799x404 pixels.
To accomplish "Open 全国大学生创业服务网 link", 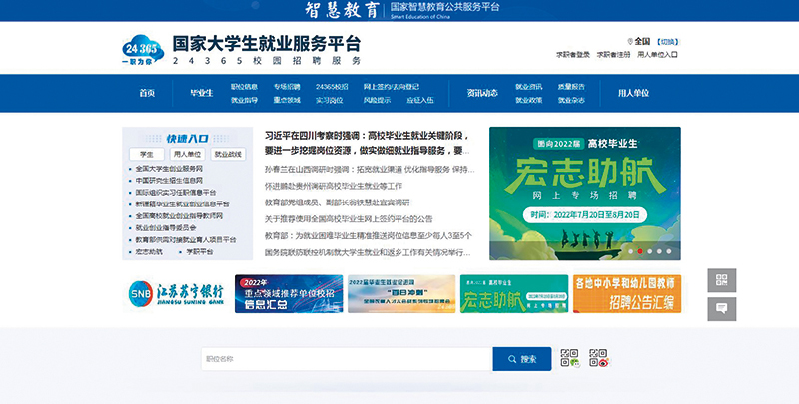I will point(169,169).
